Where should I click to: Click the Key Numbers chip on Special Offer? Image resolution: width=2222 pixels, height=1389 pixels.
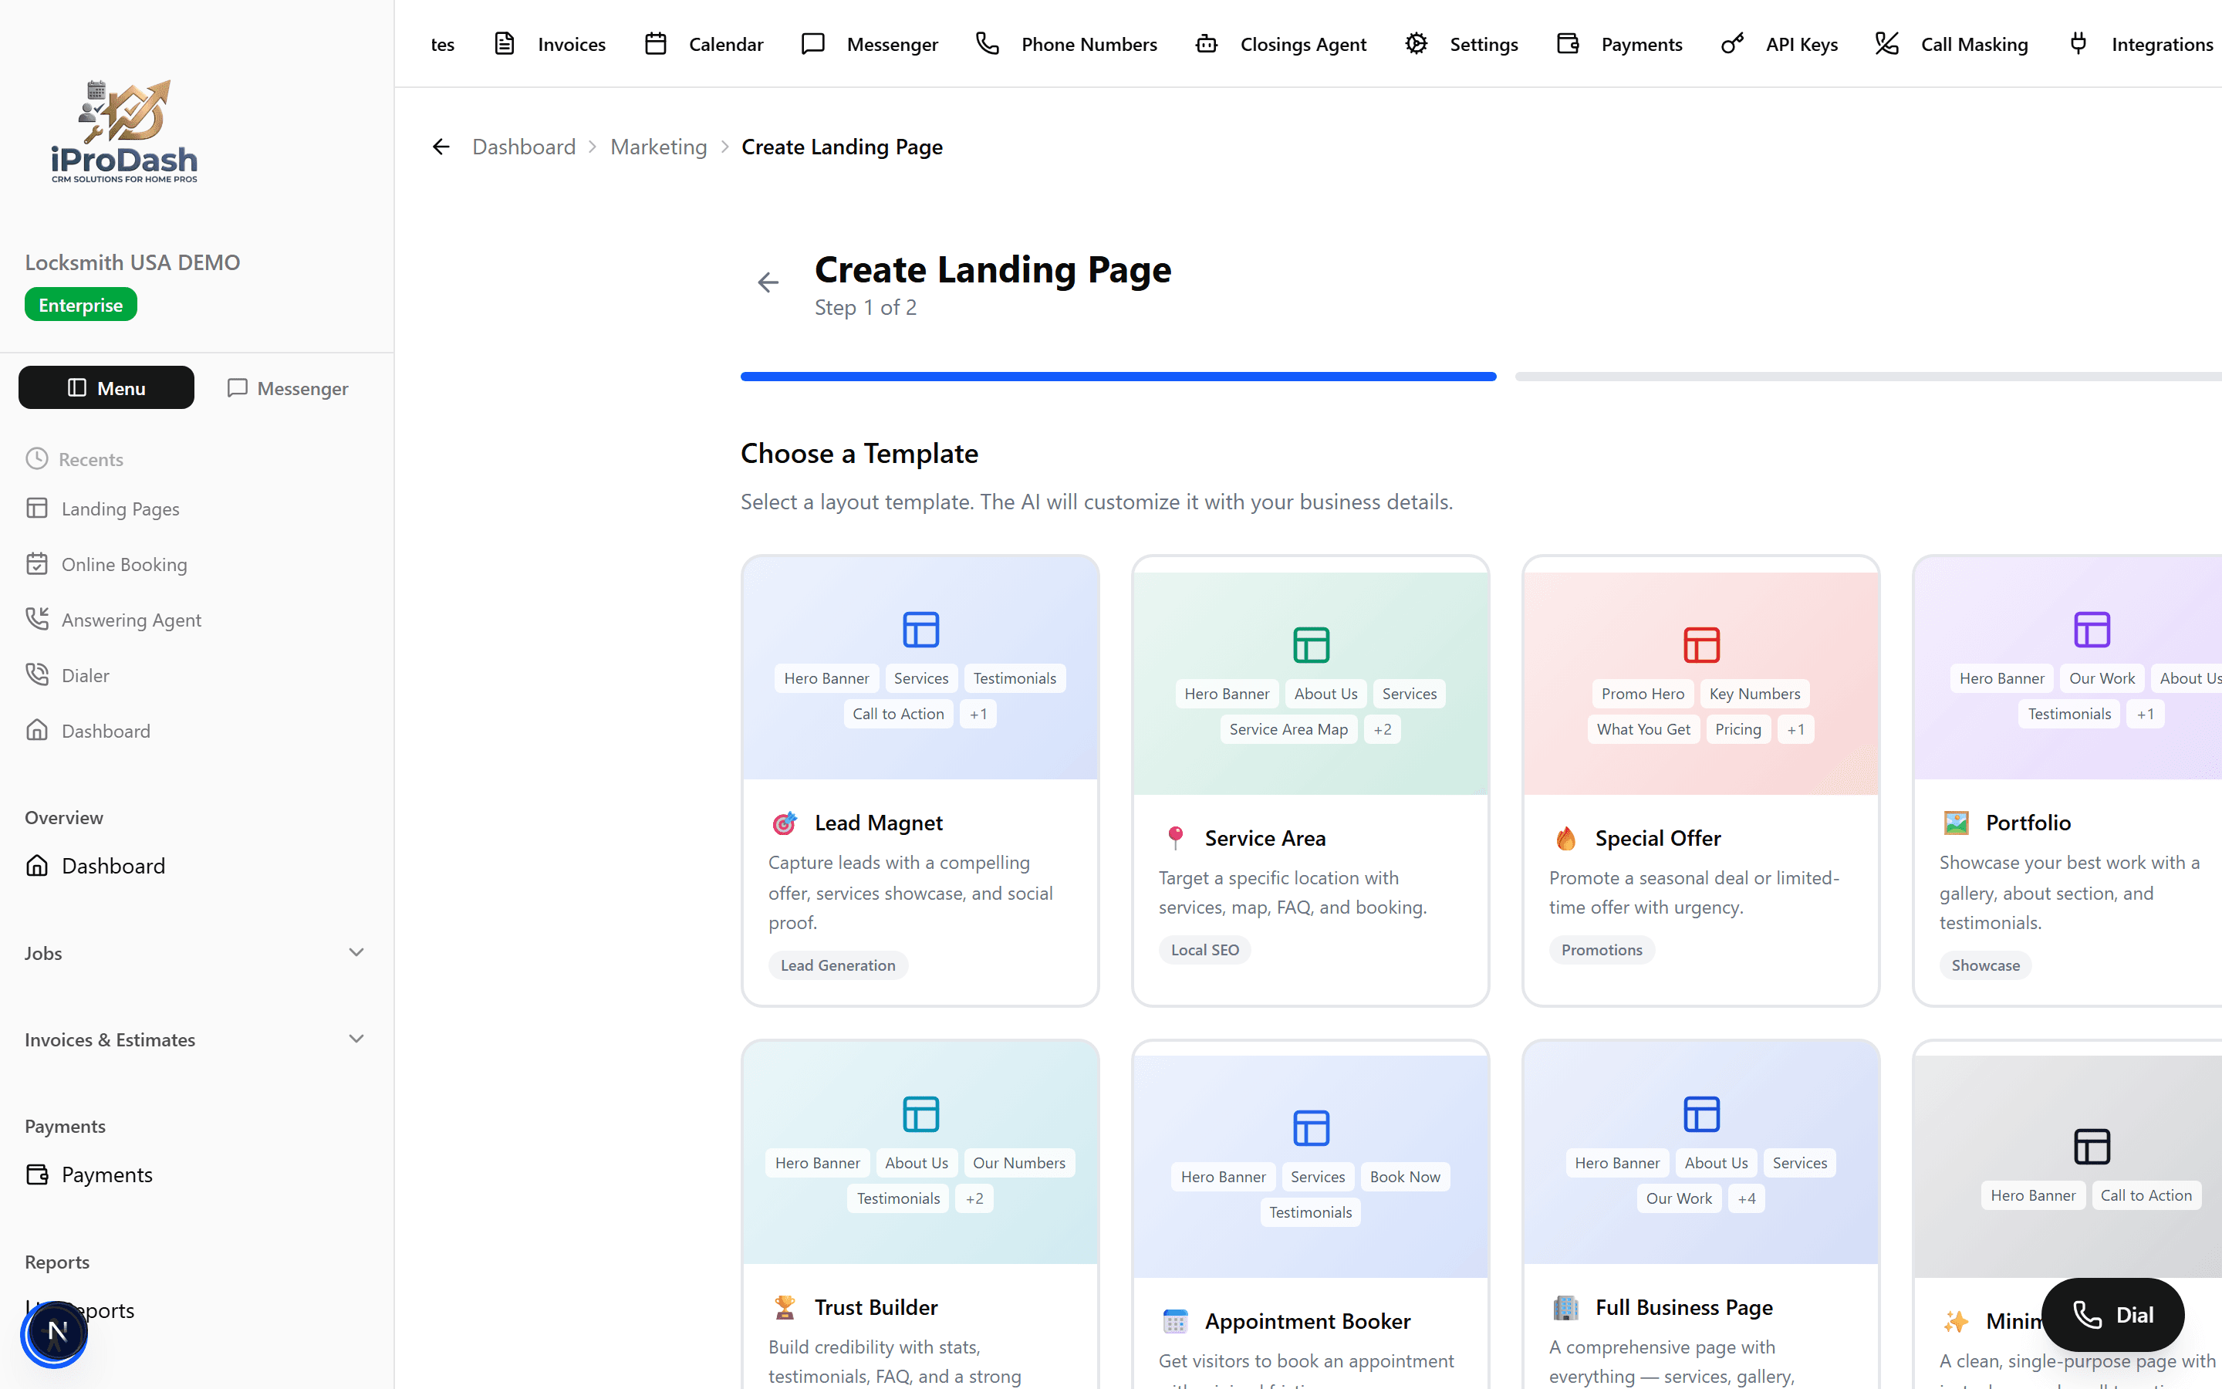pos(1754,694)
